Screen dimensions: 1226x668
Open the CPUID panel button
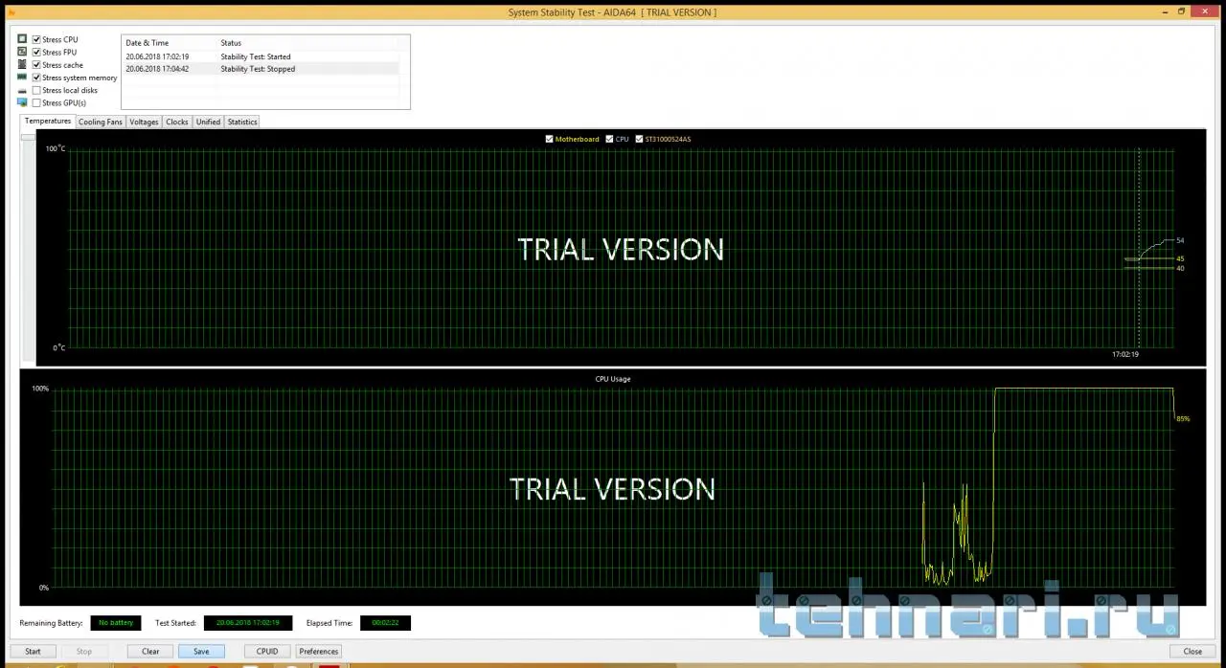267,651
